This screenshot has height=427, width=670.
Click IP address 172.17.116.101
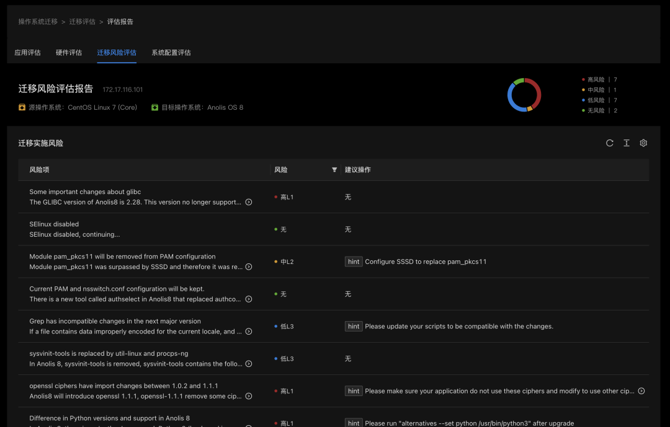click(x=123, y=90)
